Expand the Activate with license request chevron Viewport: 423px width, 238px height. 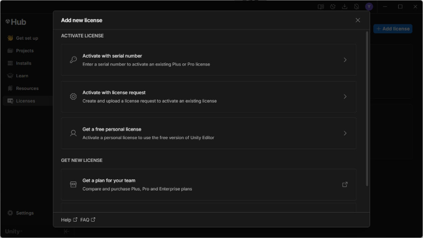tap(345, 96)
